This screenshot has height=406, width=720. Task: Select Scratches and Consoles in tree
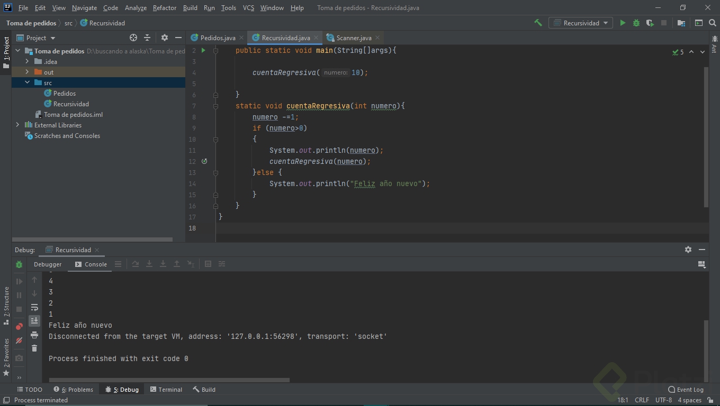62,135
